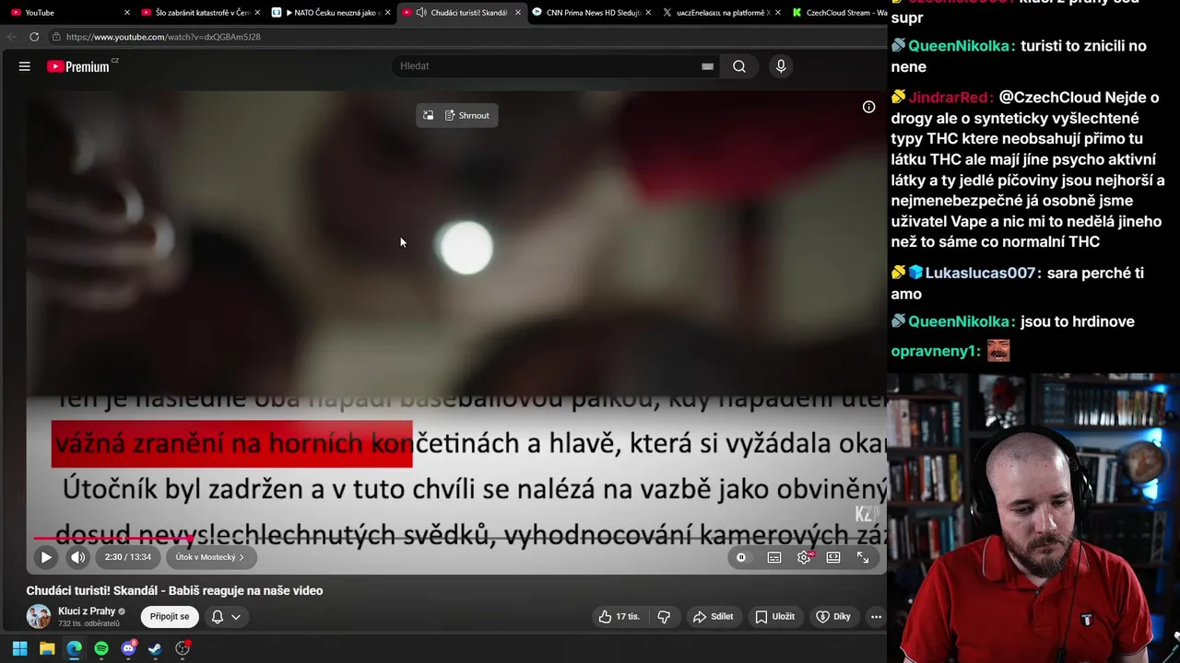Click Díky thanks button
The height and width of the screenshot is (663, 1180).
833,616
